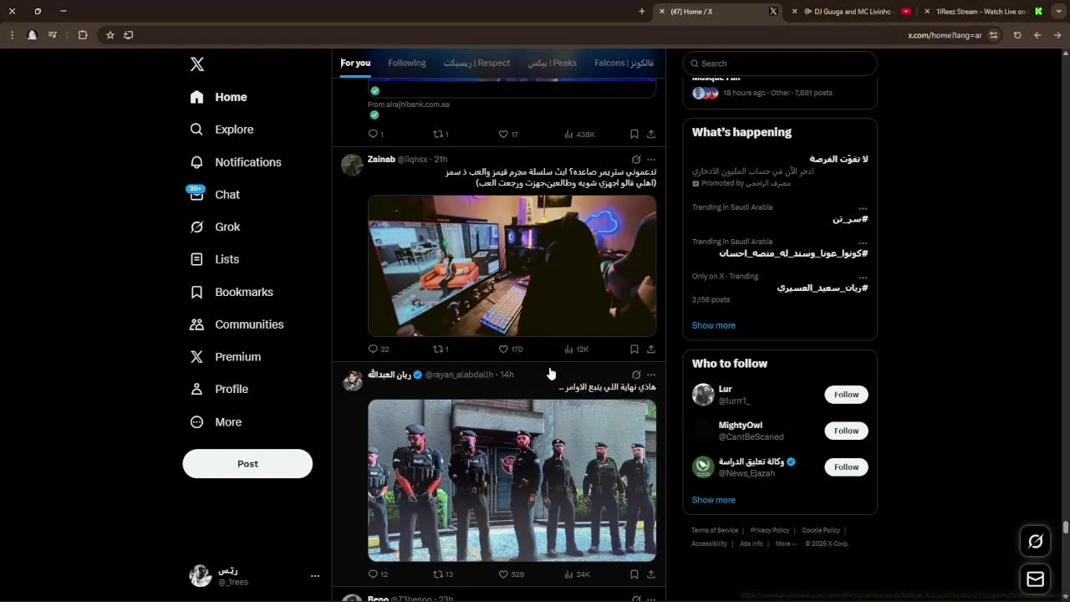Open Notifications in the sidebar
Viewport: 1070px width, 602px height.
click(237, 162)
